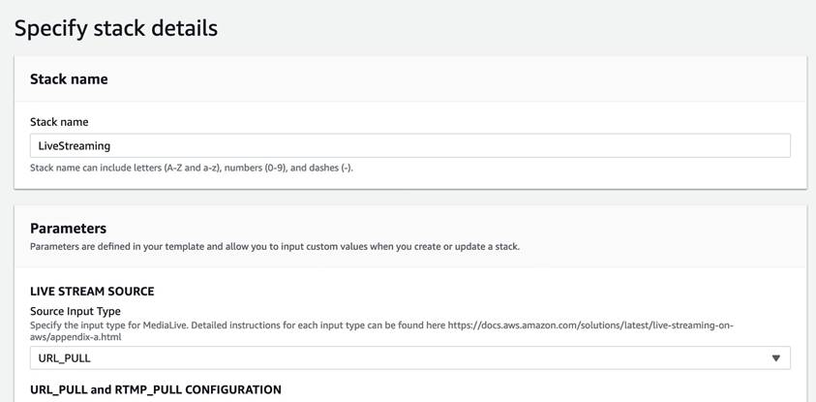816x402 pixels.
Task: Place cursor on LiveStreaming text in field
Action: tap(75, 146)
